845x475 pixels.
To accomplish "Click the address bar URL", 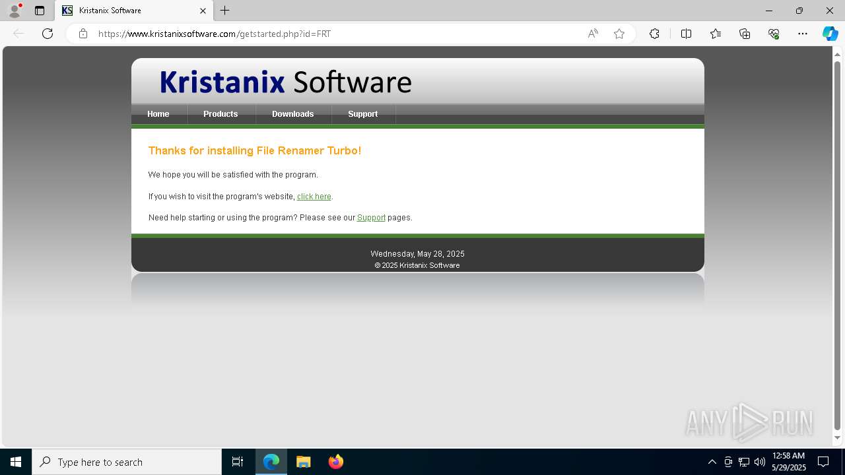I will pyautogui.click(x=215, y=34).
